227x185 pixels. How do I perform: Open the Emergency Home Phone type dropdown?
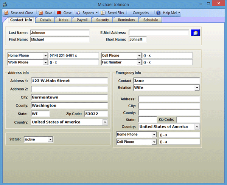point(154,135)
